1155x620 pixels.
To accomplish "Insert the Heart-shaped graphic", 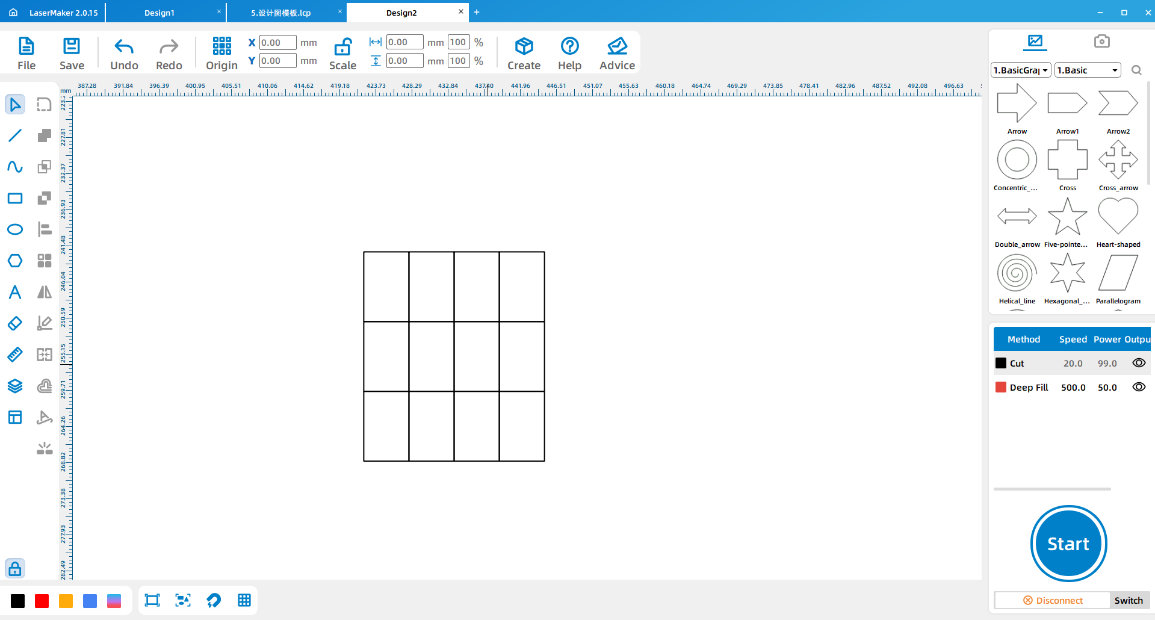I will [1118, 222].
